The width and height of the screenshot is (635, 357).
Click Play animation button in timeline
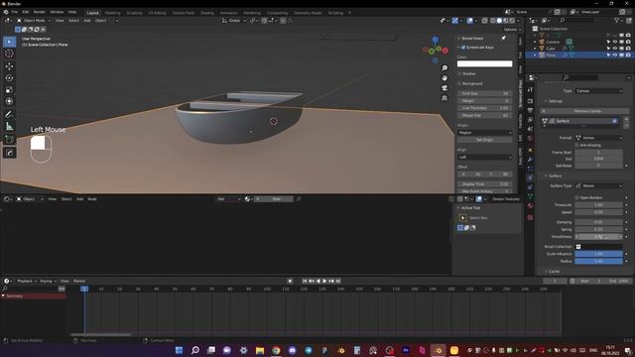click(x=324, y=281)
